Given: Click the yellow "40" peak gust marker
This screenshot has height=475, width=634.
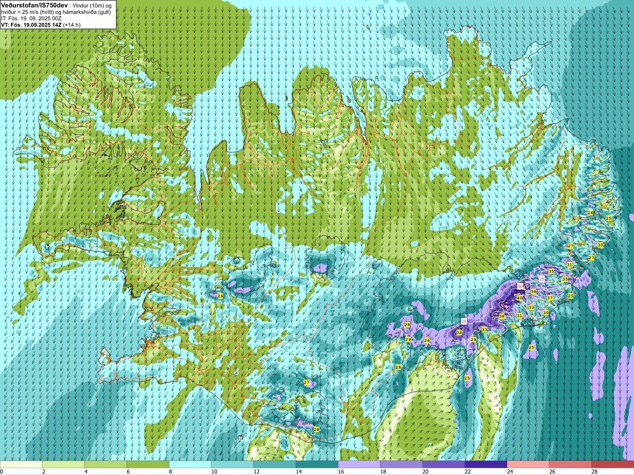Looking at the screenshot, I should [x=519, y=298].
